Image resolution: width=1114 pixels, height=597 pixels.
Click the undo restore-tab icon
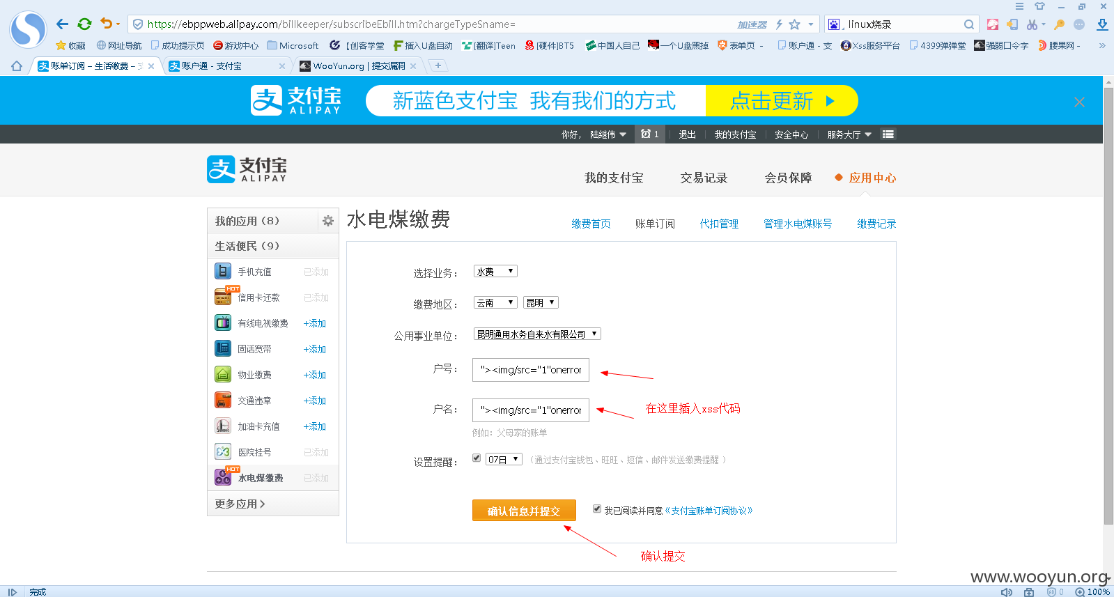point(106,24)
